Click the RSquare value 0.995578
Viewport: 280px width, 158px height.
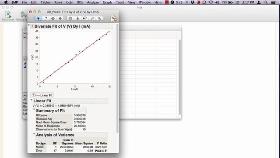(80, 115)
